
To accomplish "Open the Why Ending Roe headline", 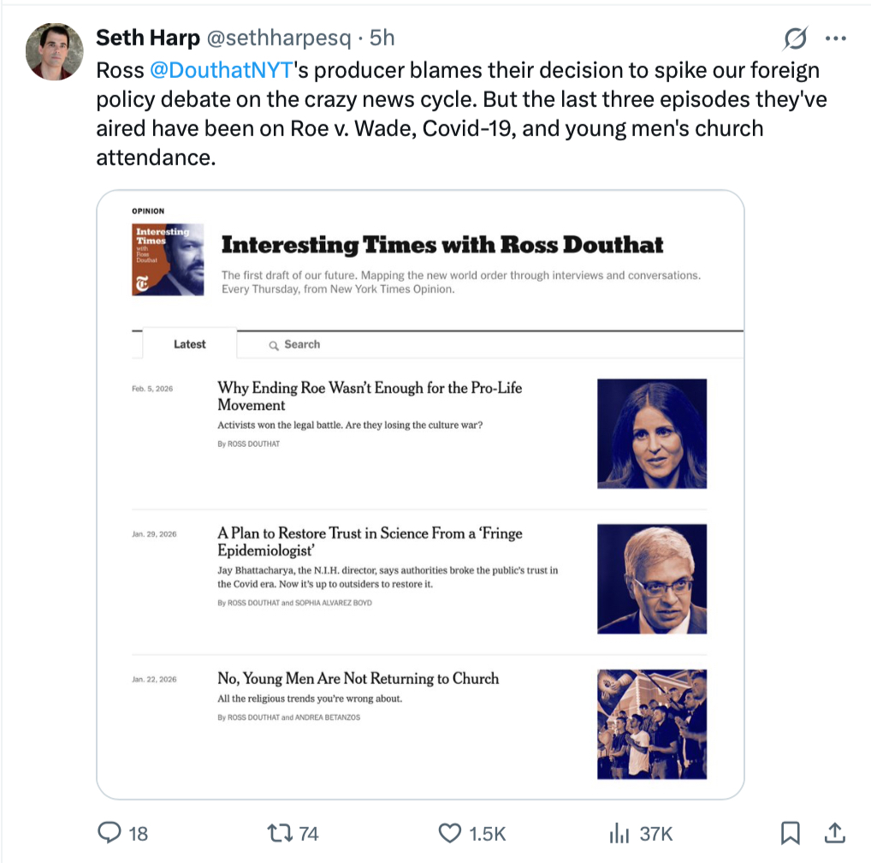I will click(369, 396).
